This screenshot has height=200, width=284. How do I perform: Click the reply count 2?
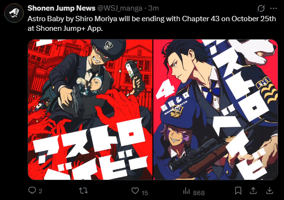pos(40,191)
